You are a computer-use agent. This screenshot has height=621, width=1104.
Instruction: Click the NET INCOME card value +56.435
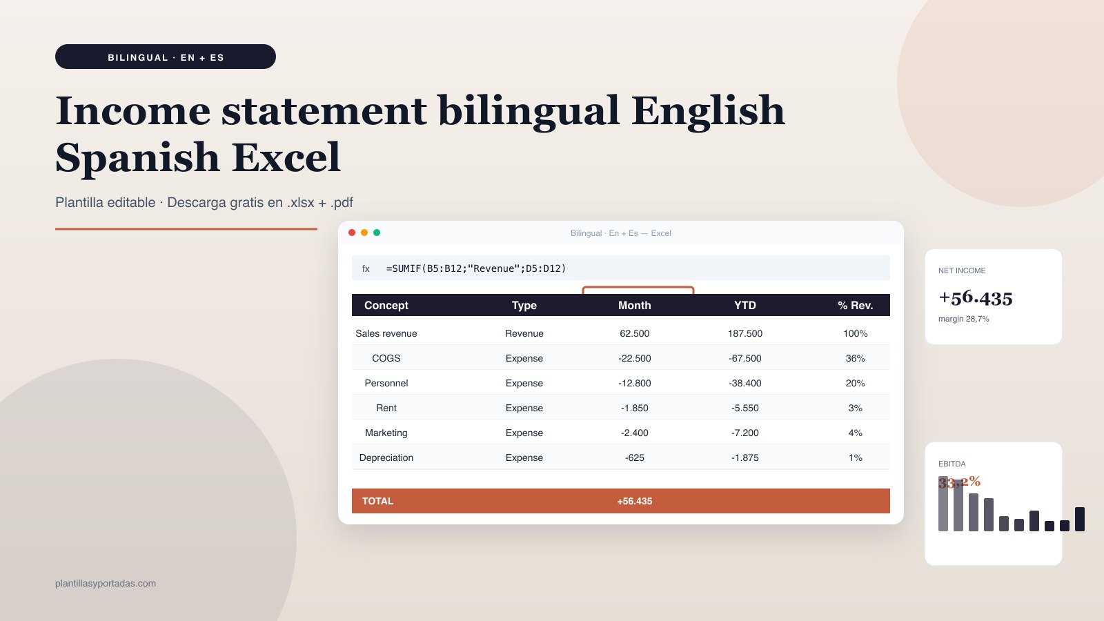click(976, 297)
